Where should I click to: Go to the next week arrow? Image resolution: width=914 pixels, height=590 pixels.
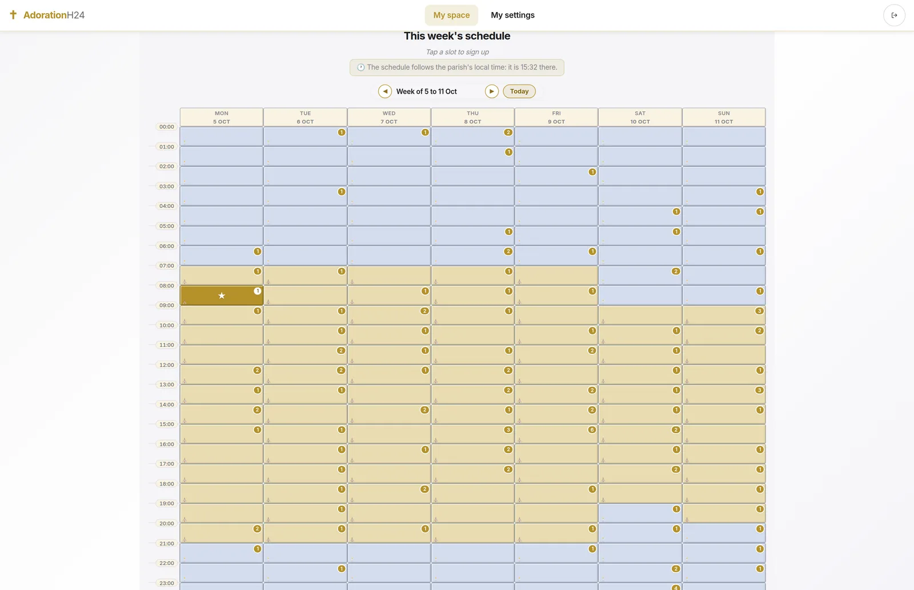[492, 91]
